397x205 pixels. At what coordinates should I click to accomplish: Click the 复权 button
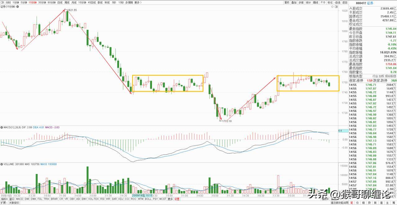287,2
